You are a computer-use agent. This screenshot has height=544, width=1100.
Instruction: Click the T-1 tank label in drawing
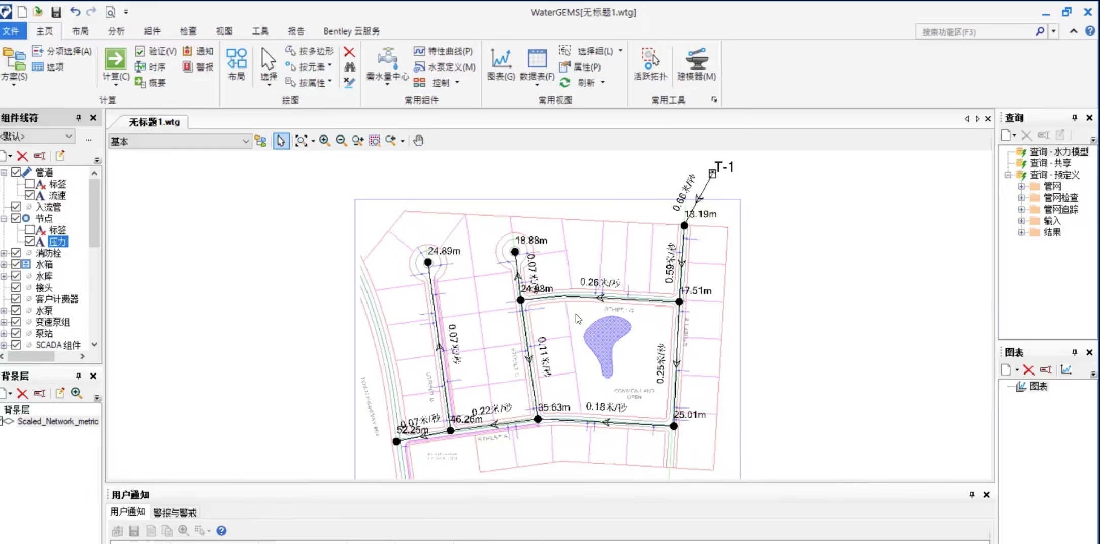(x=724, y=167)
